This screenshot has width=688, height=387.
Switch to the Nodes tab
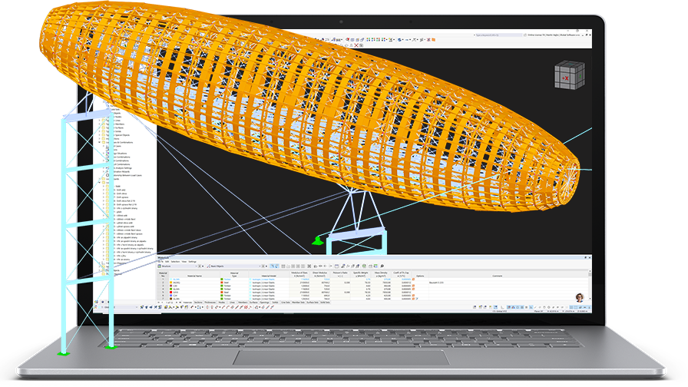click(x=222, y=303)
